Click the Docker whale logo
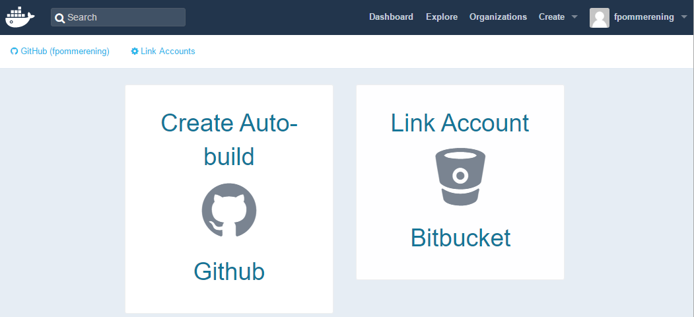The width and height of the screenshot is (694, 317). pyautogui.click(x=20, y=17)
